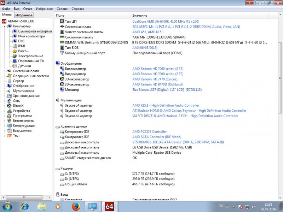Select the Разгон overclock flame icon
Image resolution: width=283 pixels, height=212 pixels.
[15, 51]
